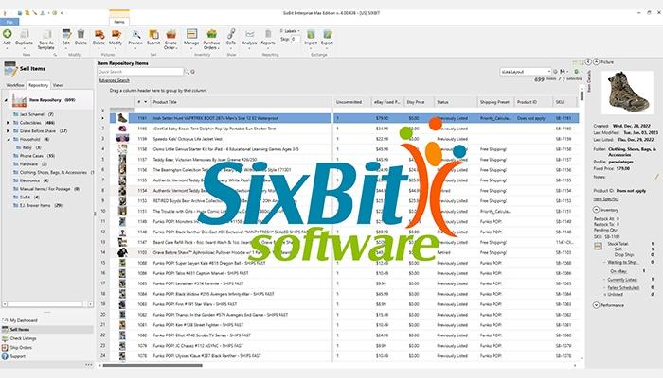The width and height of the screenshot is (663, 378).
Task: Select the Items ribbon tab
Action: [x=119, y=21]
